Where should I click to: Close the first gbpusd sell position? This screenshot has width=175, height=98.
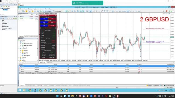141,66
